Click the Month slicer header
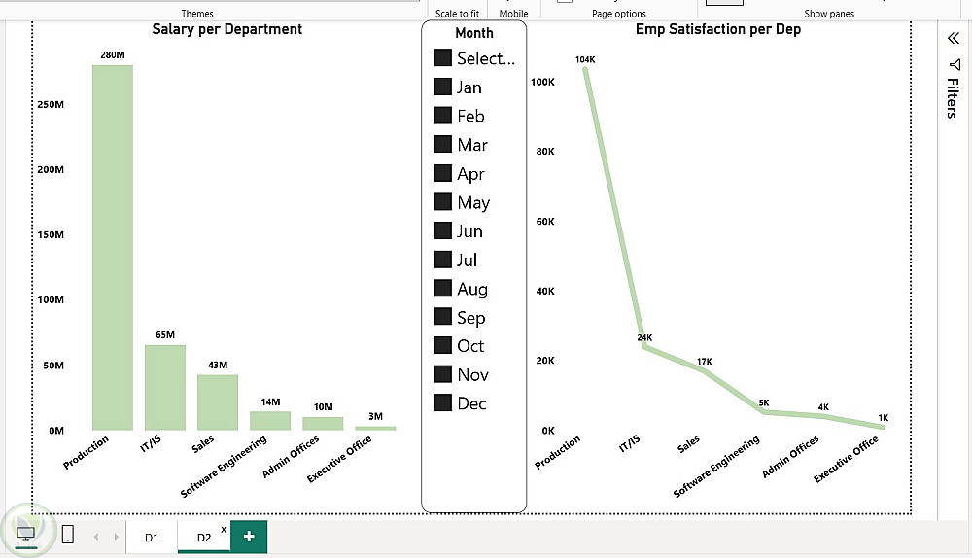Image resolution: width=972 pixels, height=558 pixels. pyautogui.click(x=474, y=33)
